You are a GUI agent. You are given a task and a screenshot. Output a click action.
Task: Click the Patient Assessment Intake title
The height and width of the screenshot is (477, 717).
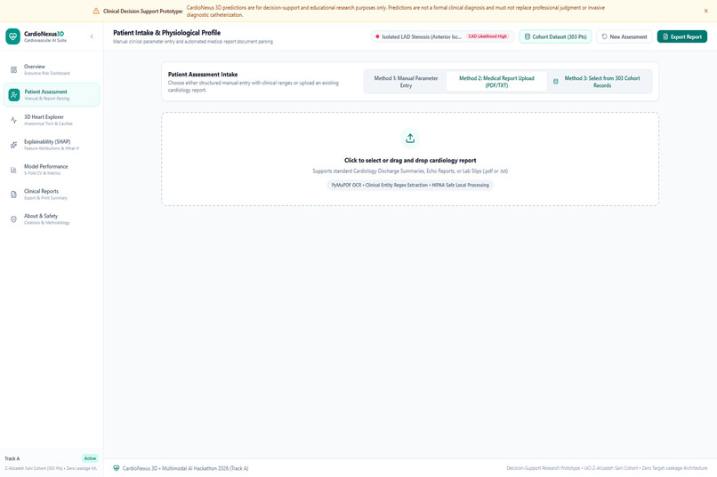click(203, 75)
